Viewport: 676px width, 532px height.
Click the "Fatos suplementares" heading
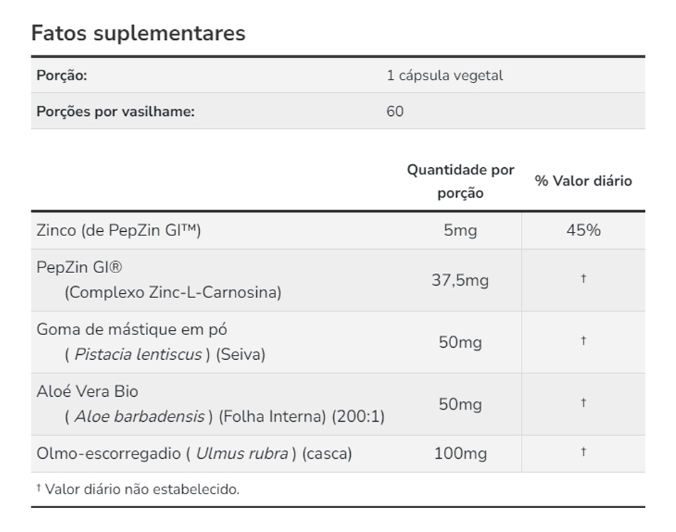(x=138, y=33)
